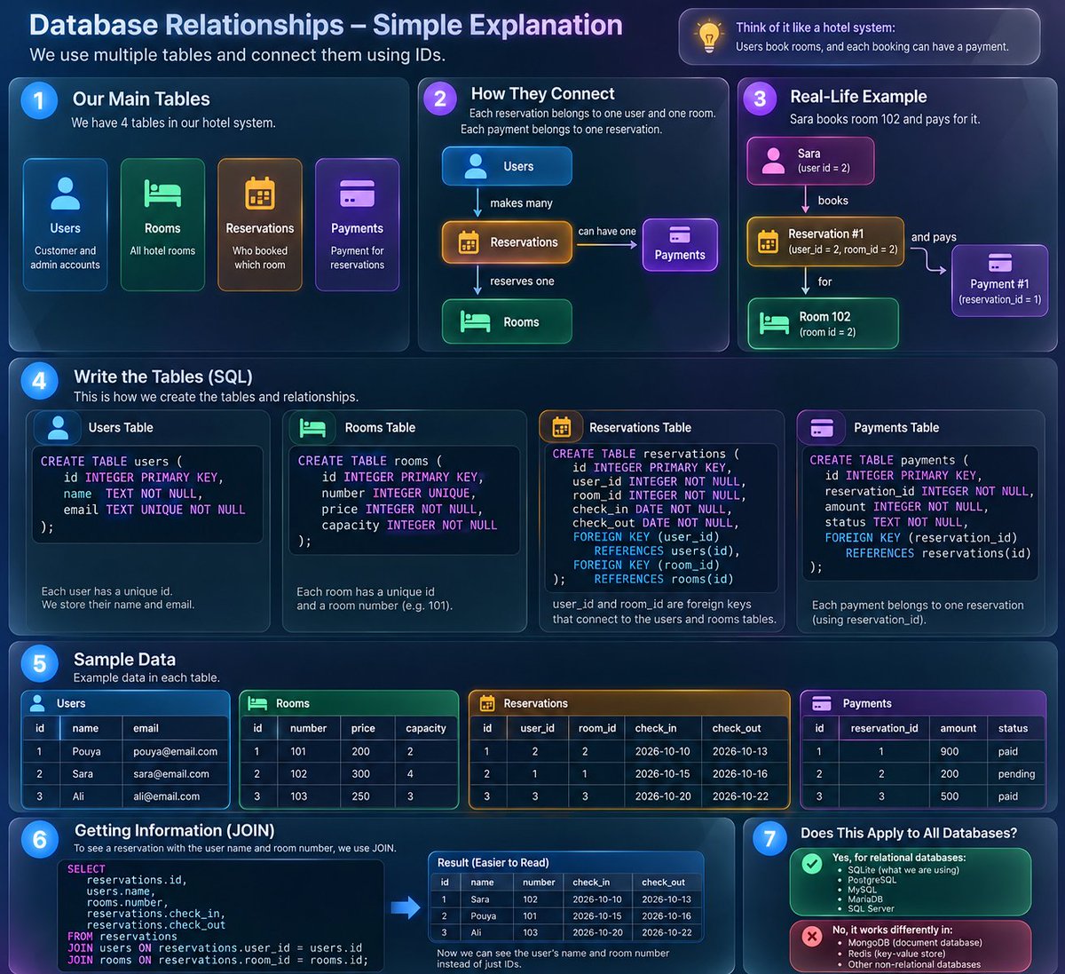Click the 'MongoDB (document database)' bullet
The image size is (1065, 974).
click(x=915, y=943)
